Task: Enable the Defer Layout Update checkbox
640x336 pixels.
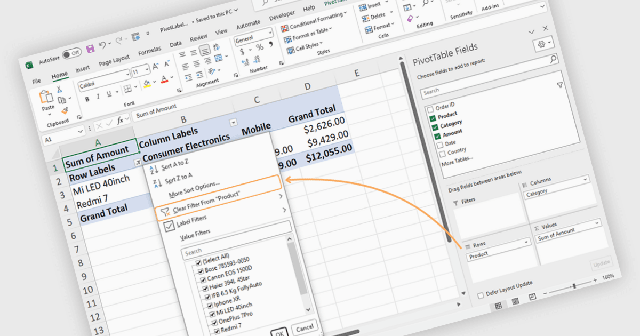Action: [x=481, y=295]
